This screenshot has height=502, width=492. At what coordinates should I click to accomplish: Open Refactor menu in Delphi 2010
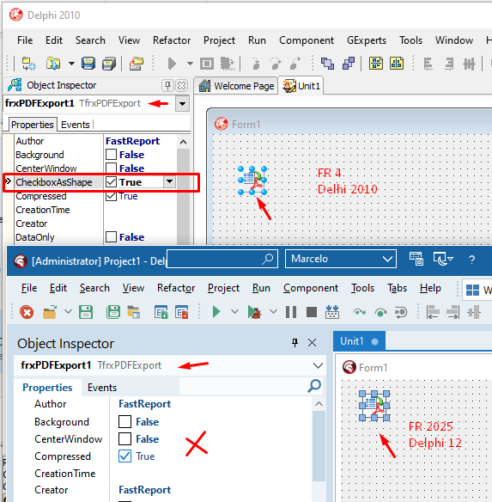[172, 40]
